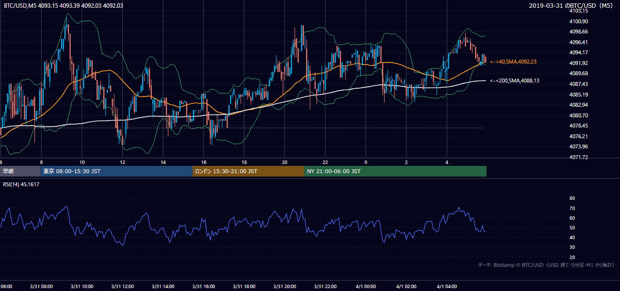Click the NY 21:00-06:00 JST session bar

click(395, 171)
